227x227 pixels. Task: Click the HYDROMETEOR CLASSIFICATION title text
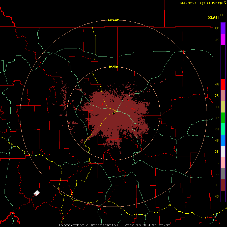pos(89,225)
